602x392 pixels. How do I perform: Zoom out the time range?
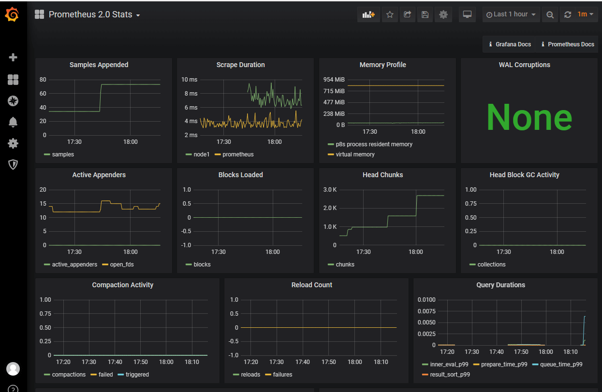coord(550,14)
